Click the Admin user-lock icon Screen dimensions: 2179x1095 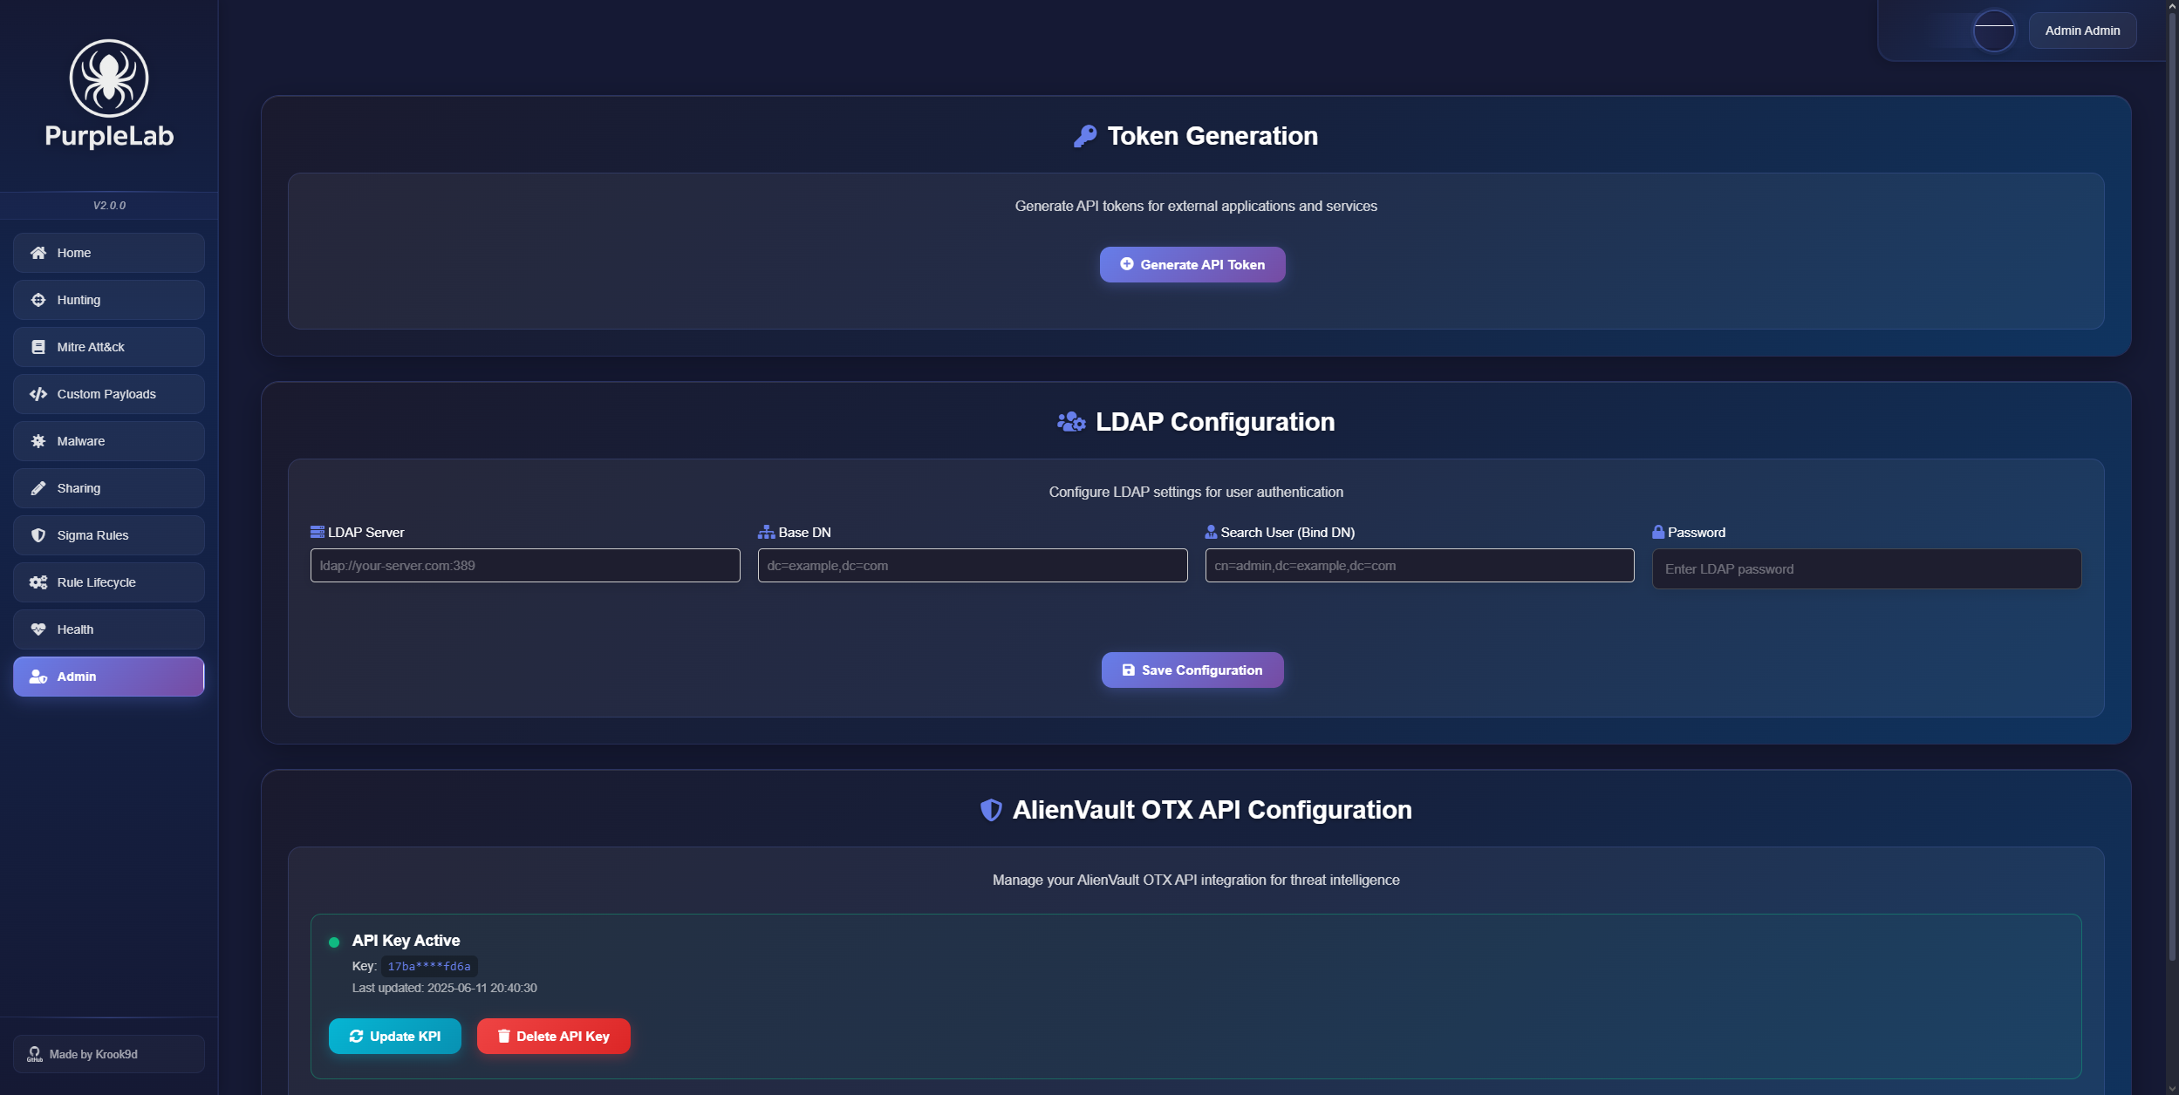pos(38,677)
